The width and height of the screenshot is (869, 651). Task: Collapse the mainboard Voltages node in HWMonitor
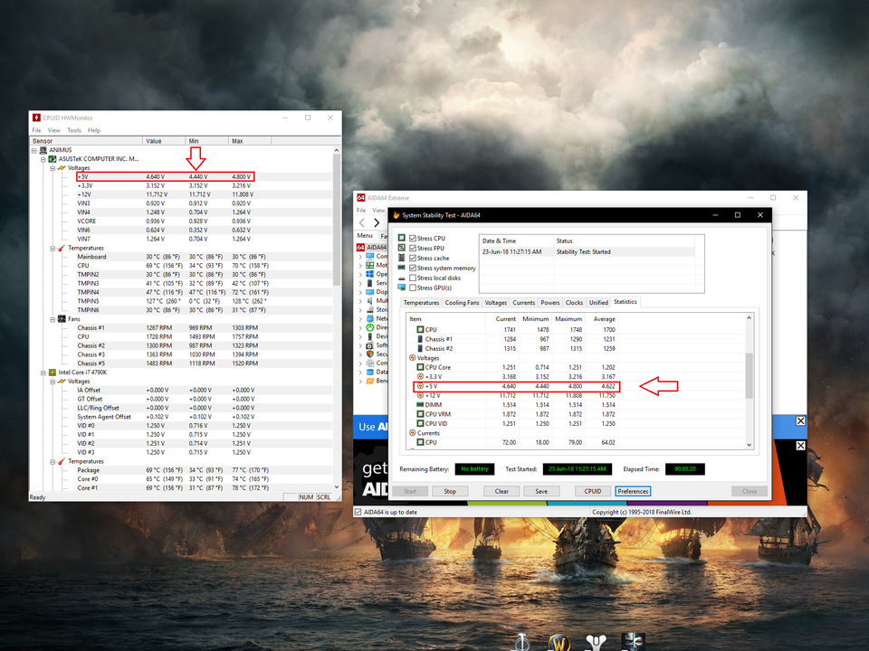(53, 168)
